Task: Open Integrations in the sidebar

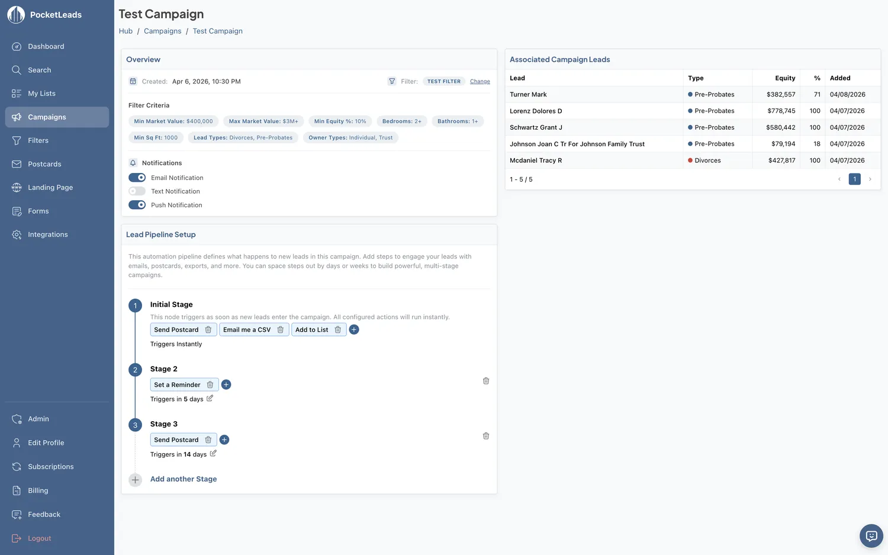Action: (x=57, y=235)
